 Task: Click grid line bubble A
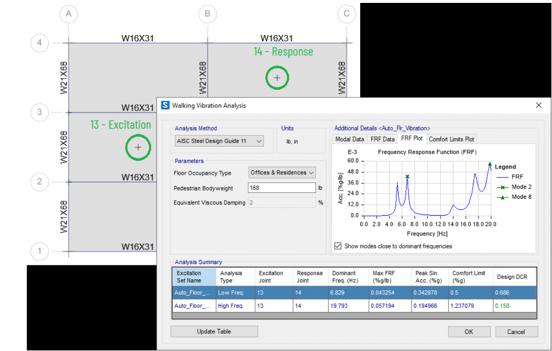(69, 13)
